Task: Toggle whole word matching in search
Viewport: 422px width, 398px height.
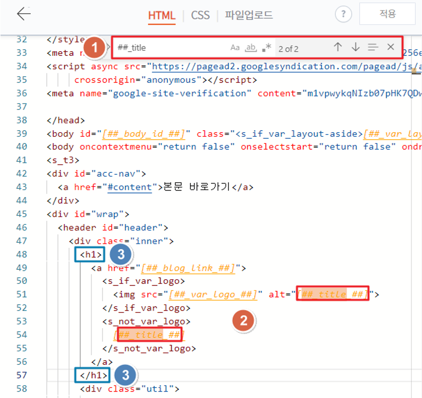Action: coord(251,47)
